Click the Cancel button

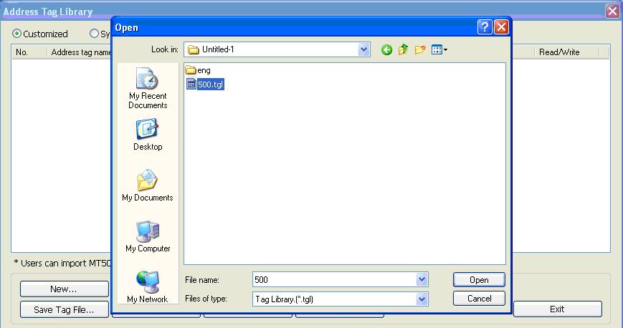[x=479, y=298]
